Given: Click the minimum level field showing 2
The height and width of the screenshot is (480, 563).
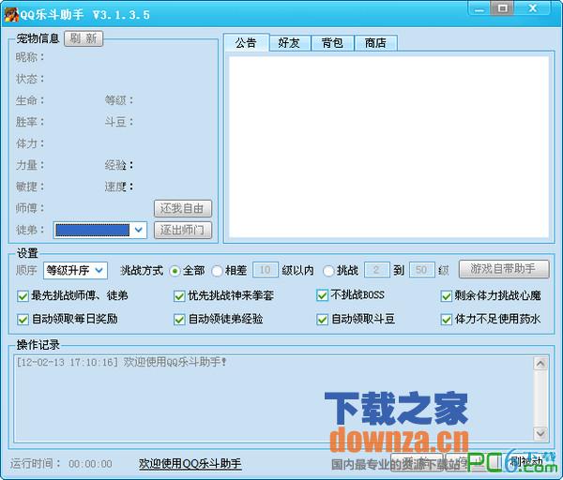Looking at the screenshot, I should click(x=376, y=270).
